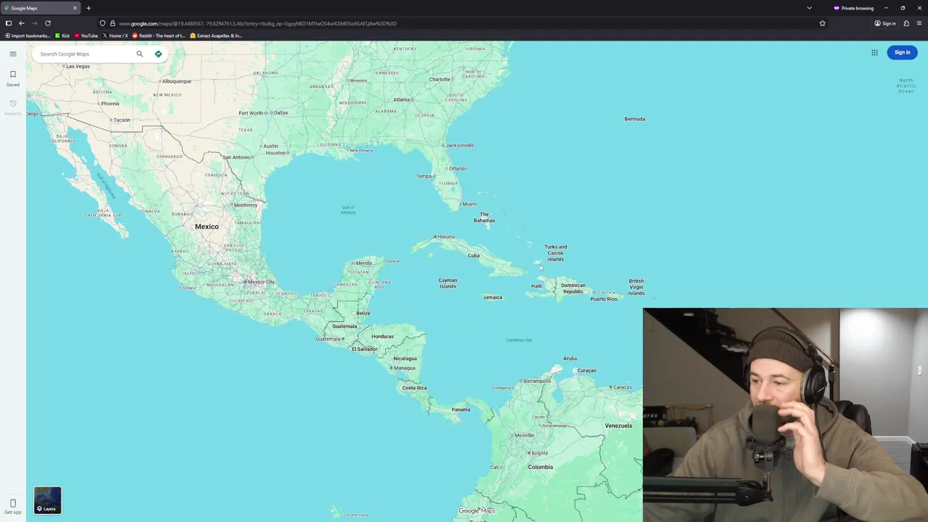Click the Belize map label
The image size is (928, 522).
tap(363, 313)
